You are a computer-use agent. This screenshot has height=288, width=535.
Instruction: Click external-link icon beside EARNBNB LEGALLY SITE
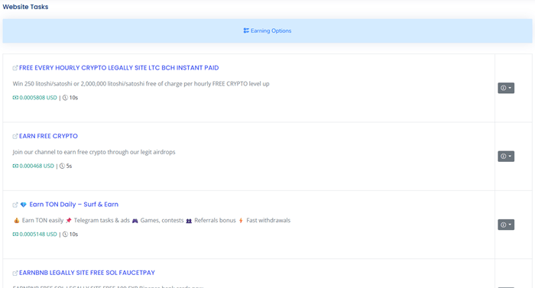[15, 273]
